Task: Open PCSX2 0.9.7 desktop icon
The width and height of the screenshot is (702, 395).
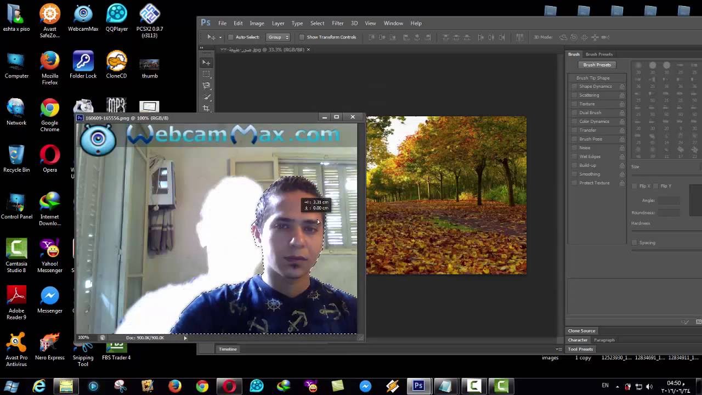Action: click(x=150, y=21)
